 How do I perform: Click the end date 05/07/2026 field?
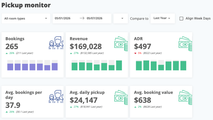[x=94, y=18]
